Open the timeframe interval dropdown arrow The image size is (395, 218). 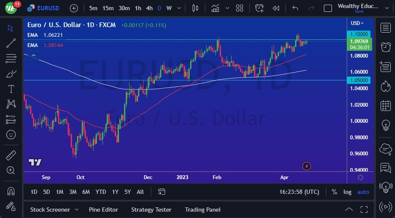(x=179, y=8)
